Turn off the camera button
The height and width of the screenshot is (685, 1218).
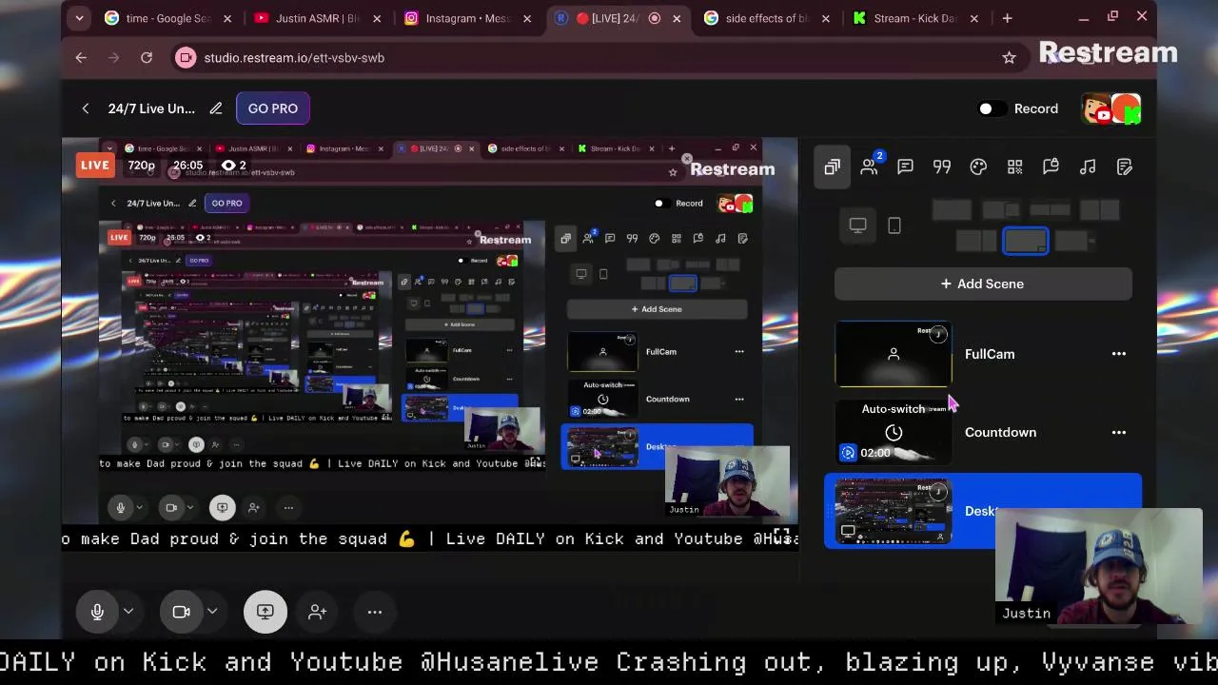coord(181,612)
